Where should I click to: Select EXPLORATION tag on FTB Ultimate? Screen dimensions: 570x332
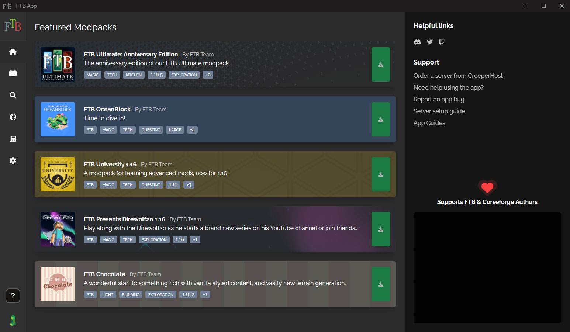pyautogui.click(x=184, y=75)
